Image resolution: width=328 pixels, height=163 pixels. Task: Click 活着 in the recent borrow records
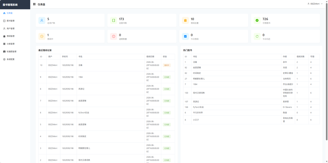click(x=80, y=65)
